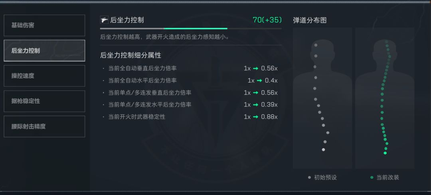The width and height of the screenshot is (431, 195).
Task: Click the 0.88x weapon stability value
Action: pos(269,117)
